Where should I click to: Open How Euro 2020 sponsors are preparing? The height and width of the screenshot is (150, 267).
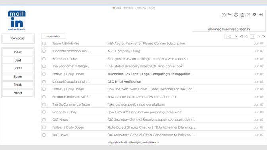[x=144, y=112]
